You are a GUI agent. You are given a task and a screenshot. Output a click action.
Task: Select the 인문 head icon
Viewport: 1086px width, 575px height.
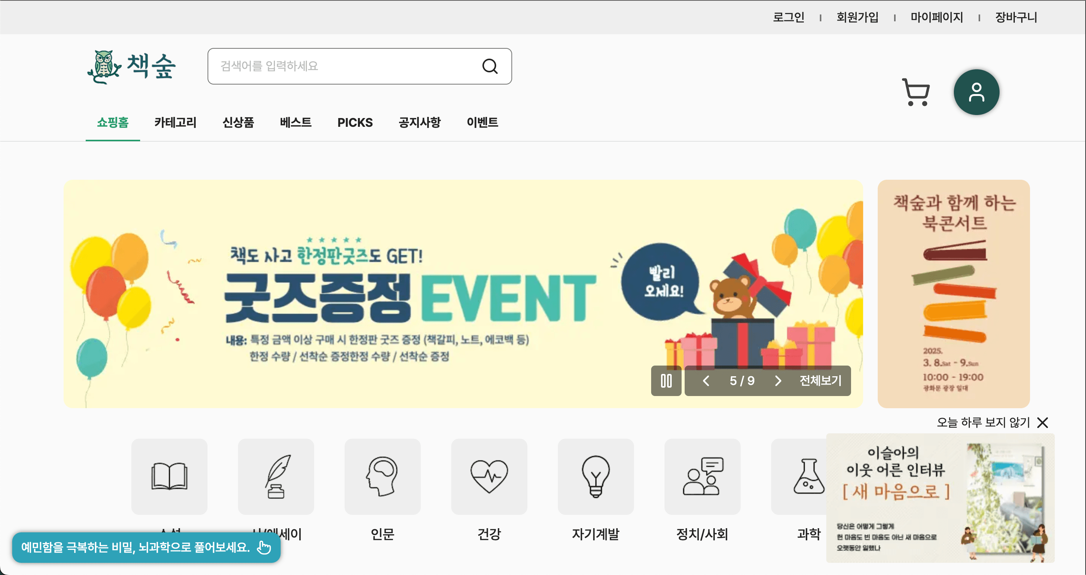click(382, 476)
